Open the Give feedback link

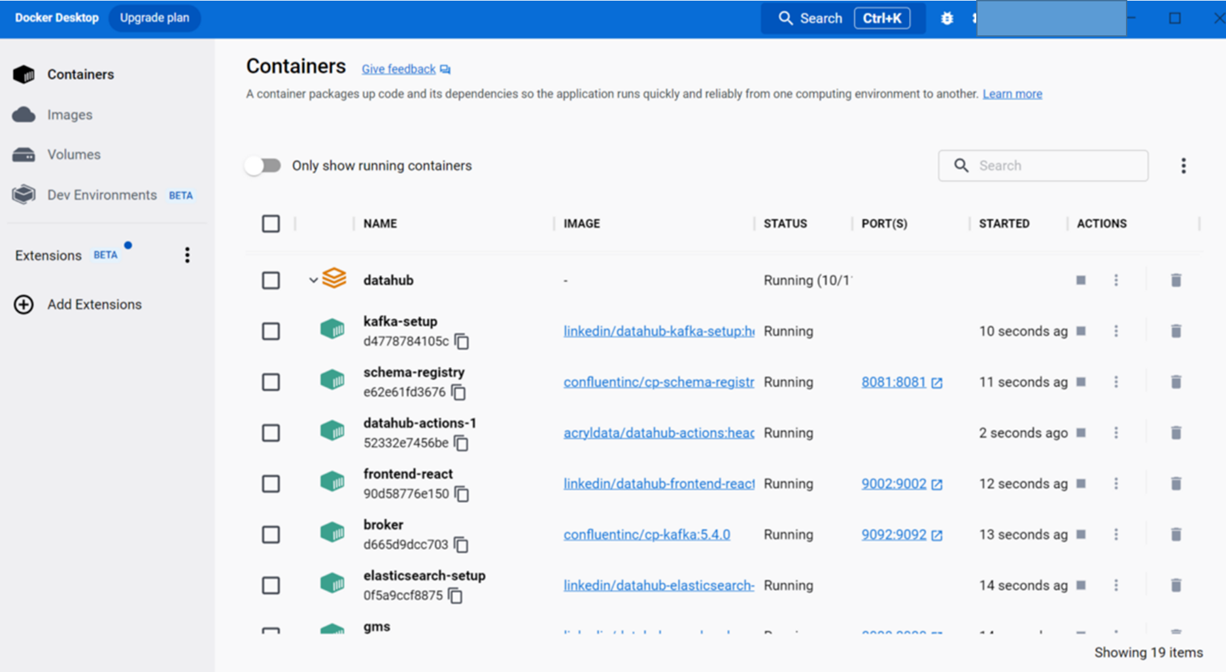pyautogui.click(x=398, y=69)
